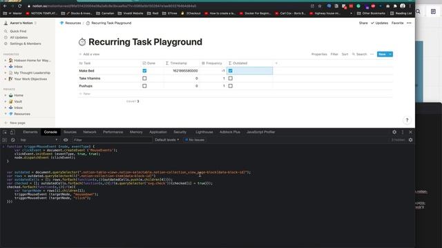Open the Frequency column header
This screenshot has width=442, height=248.
tap(213, 63)
